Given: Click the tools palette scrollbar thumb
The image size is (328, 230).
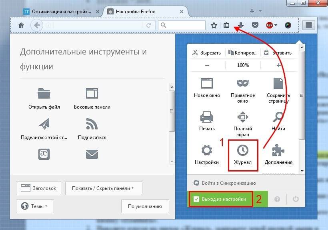Looking at the screenshot, I should [x=172, y=111].
